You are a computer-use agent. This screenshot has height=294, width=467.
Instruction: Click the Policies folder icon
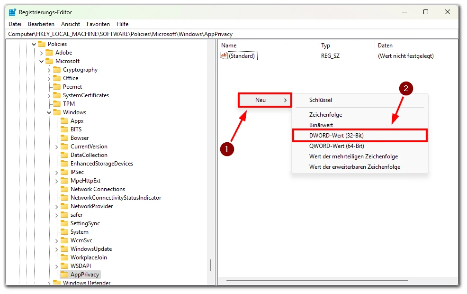pos(41,44)
